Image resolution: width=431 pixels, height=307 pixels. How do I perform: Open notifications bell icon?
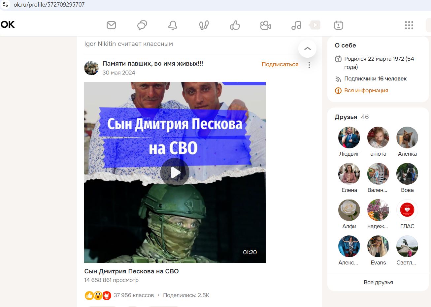click(x=173, y=25)
